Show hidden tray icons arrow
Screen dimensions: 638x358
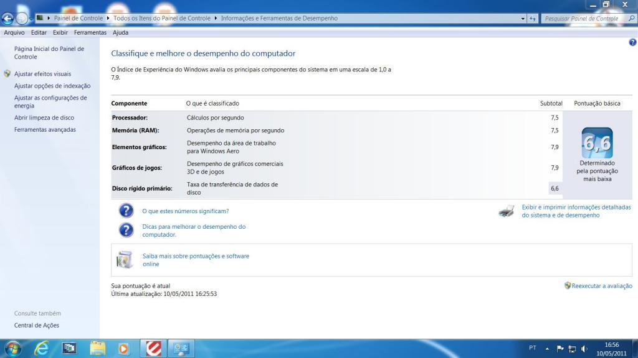pos(547,349)
